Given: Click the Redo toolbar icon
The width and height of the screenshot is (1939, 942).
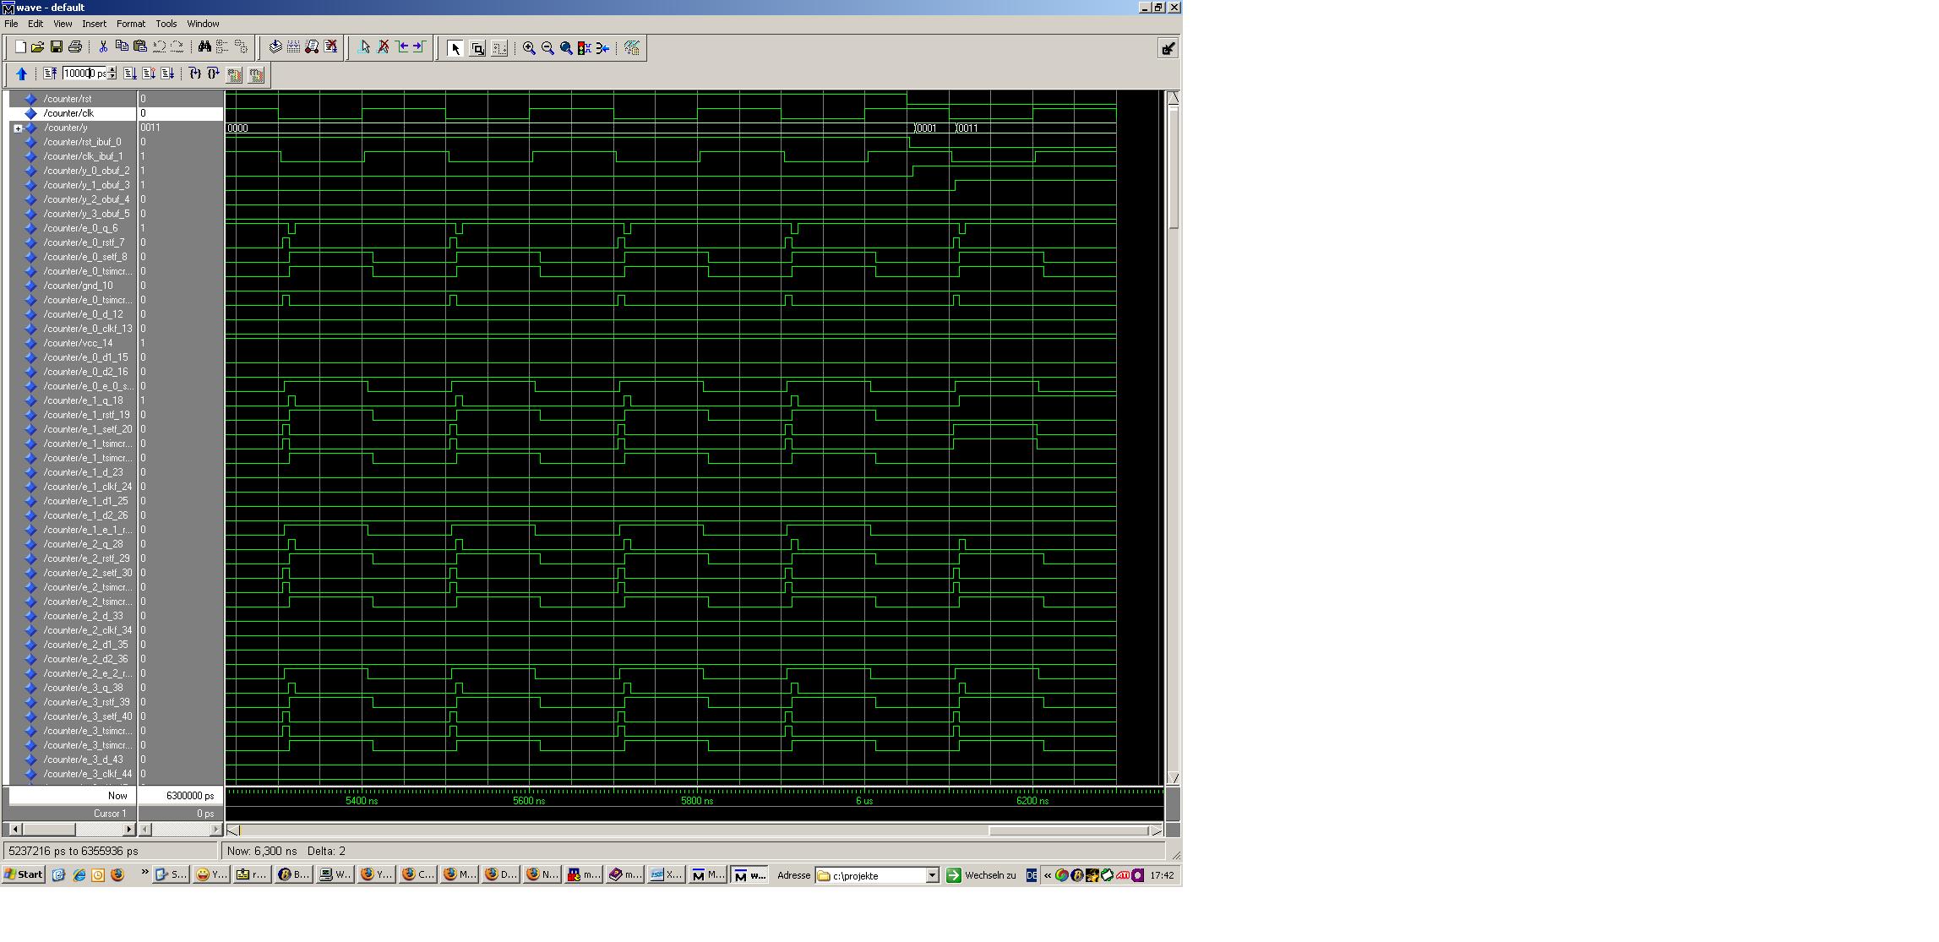Looking at the screenshot, I should (177, 47).
